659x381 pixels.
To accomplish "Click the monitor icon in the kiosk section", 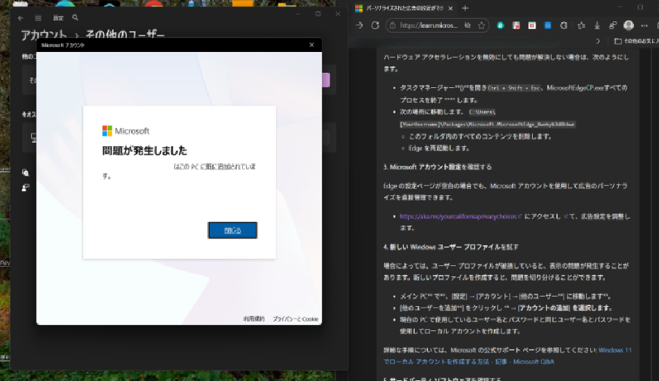I will 34,138.
